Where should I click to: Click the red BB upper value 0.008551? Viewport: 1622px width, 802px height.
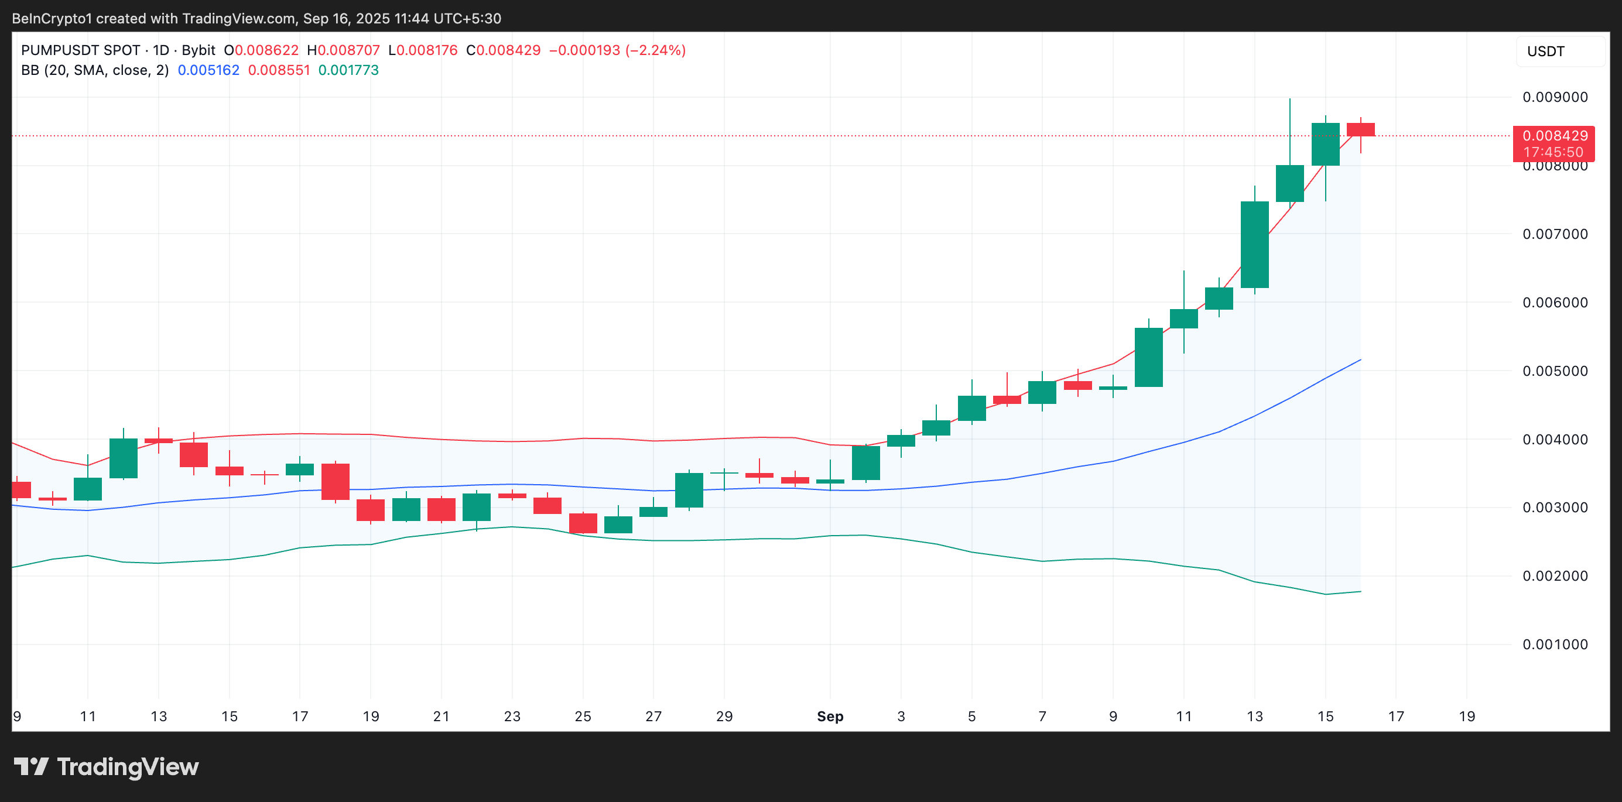tap(279, 70)
